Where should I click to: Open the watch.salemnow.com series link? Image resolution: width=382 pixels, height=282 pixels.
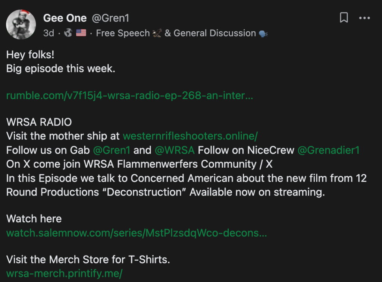(137, 233)
